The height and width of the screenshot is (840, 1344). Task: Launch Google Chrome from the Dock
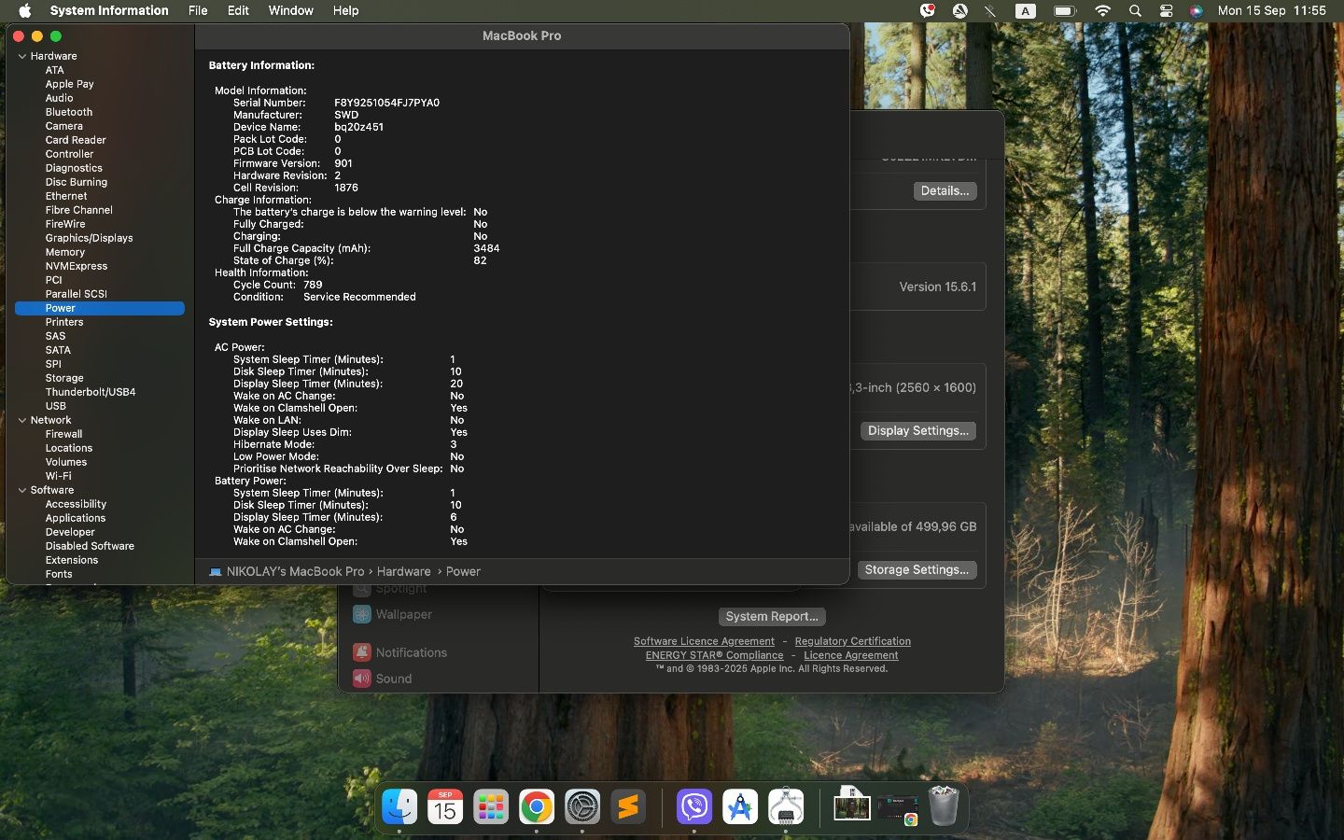(x=537, y=807)
